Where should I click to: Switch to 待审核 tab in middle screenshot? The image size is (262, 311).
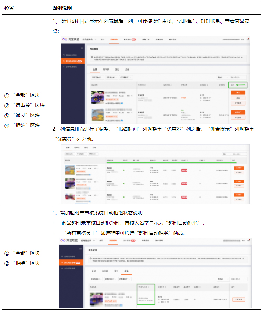[77, 148]
